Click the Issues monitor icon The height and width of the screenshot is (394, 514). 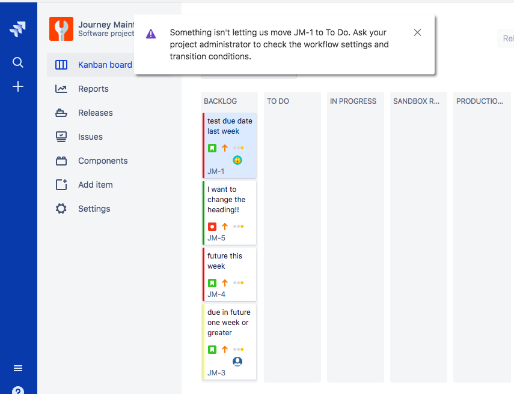click(x=61, y=137)
